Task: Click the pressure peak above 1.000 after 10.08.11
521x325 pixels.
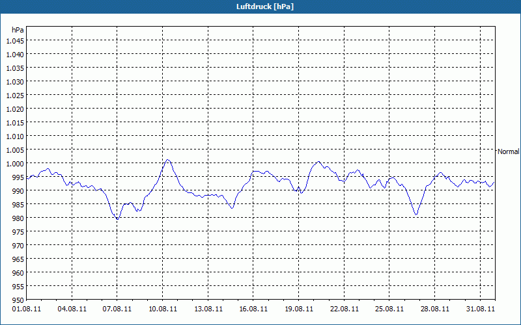Action: (x=168, y=160)
